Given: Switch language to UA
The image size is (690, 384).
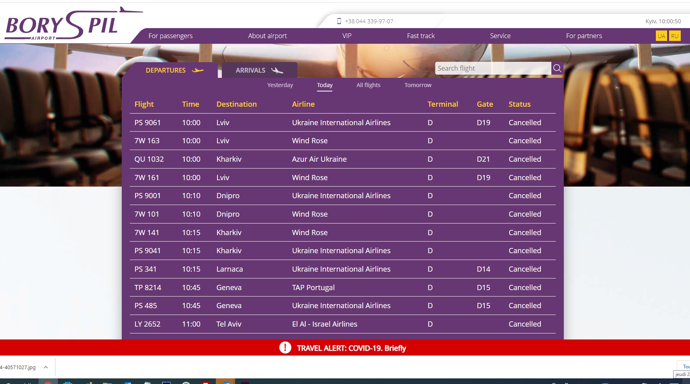Looking at the screenshot, I should pyautogui.click(x=661, y=36).
